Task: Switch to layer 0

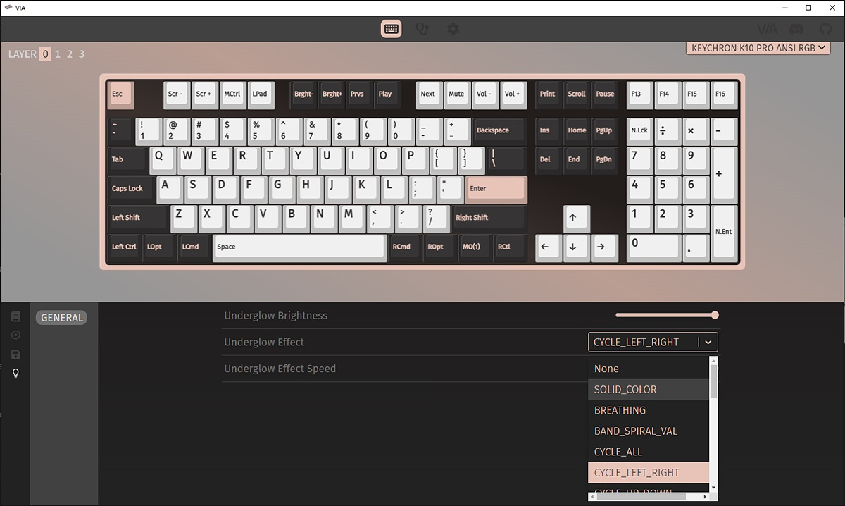Action: click(45, 54)
